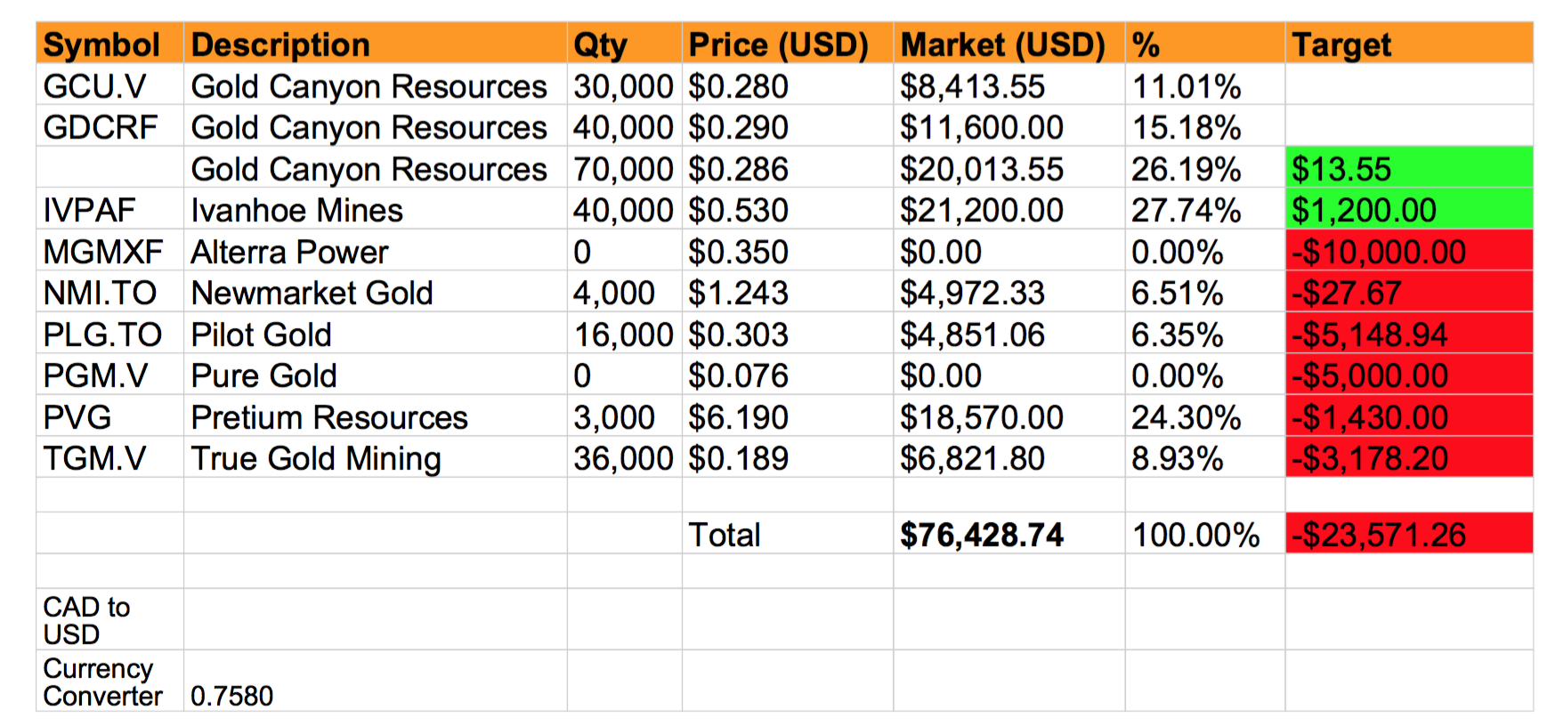This screenshot has height=726, width=1547.
Task: Select the Alterra Power description cell
Action: [375, 250]
